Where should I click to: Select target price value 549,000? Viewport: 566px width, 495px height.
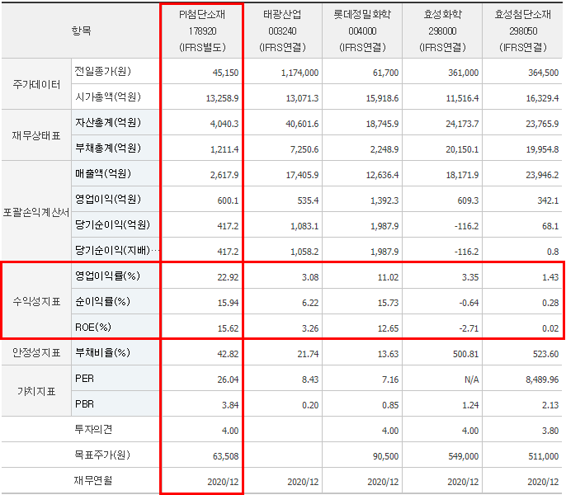click(464, 456)
